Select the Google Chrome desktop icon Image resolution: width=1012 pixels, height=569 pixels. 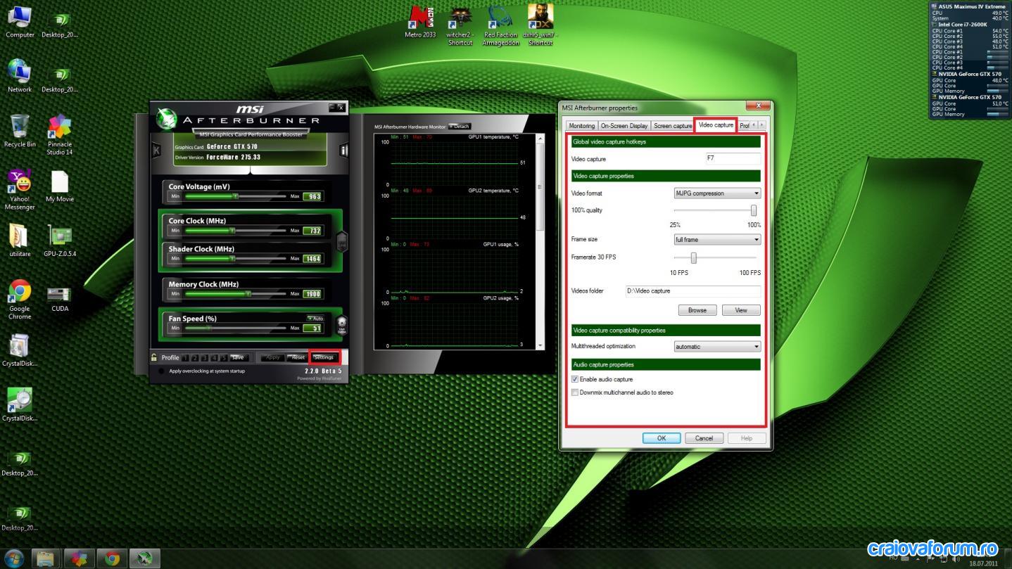pyautogui.click(x=20, y=300)
